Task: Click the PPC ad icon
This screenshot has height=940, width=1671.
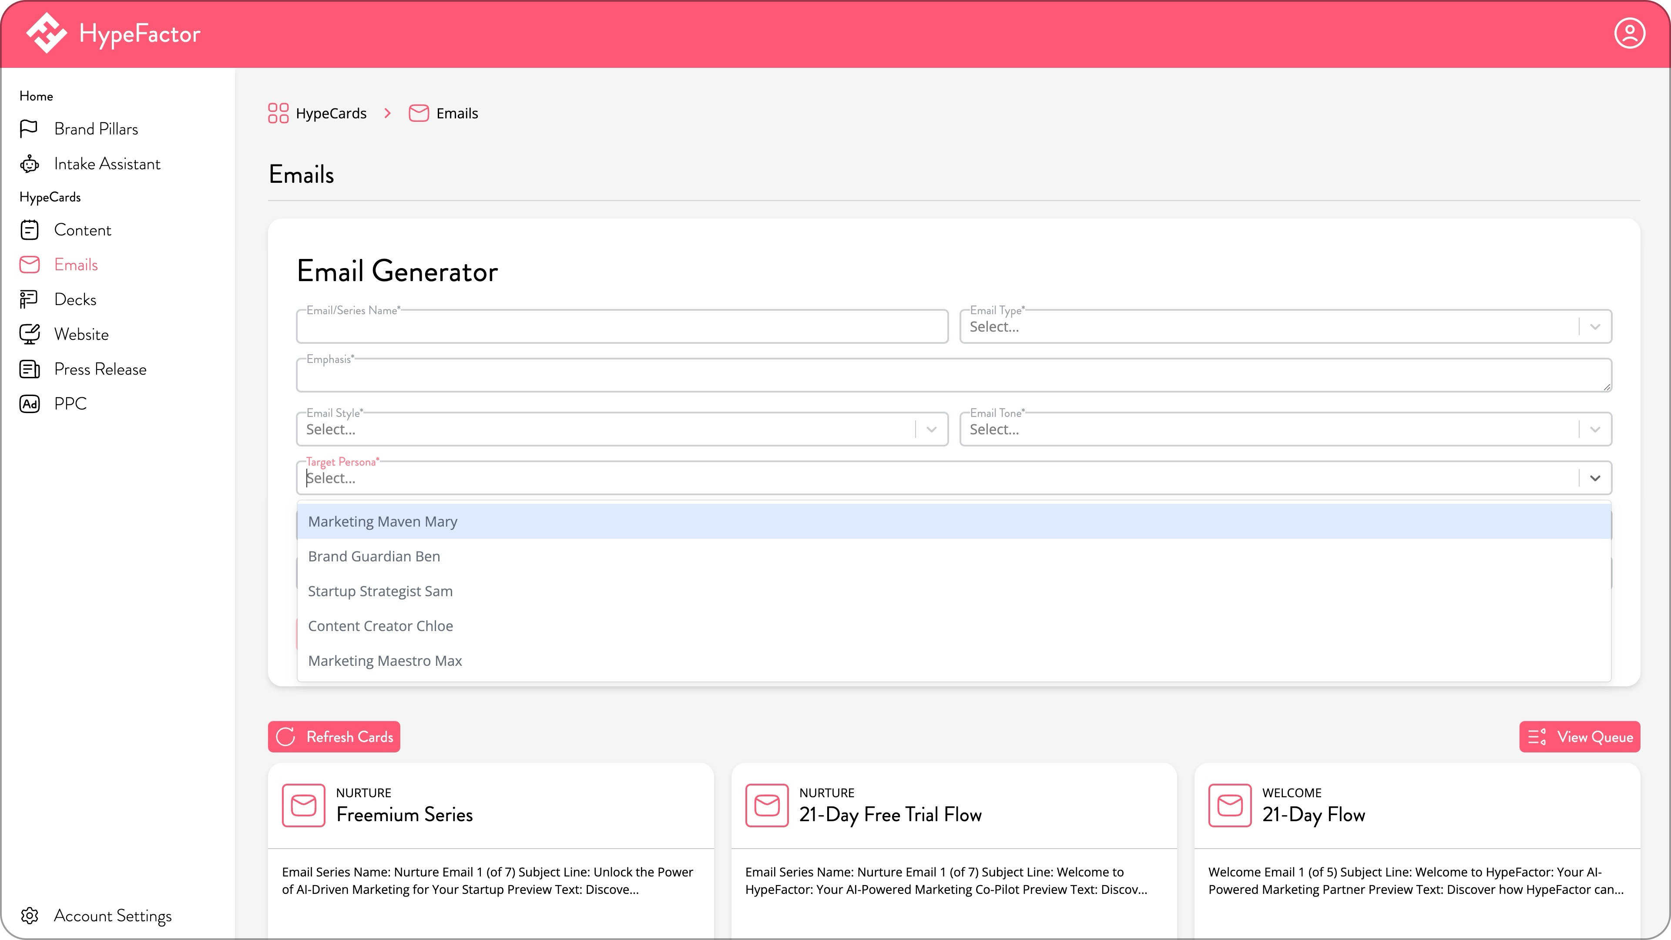Action: coord(29,403)
